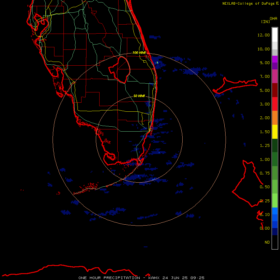This screenshot has height=280, width=280.
Task: Click the green-yellow precipitation pixel off the east coast
Action: pos(157,63)
